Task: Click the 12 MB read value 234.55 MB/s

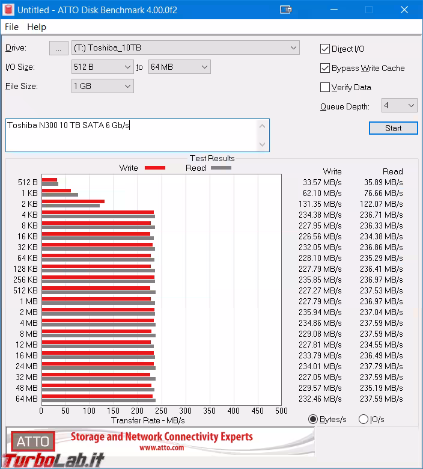Action: [x=381, y=345]
